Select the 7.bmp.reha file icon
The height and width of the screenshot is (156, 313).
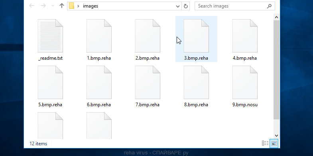point(148,82)
